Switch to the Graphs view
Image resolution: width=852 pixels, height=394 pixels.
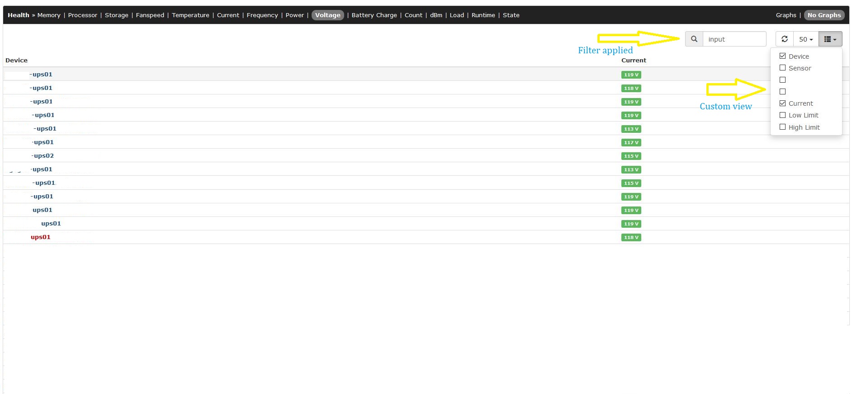pyautogui.click(x=786, y=15)
